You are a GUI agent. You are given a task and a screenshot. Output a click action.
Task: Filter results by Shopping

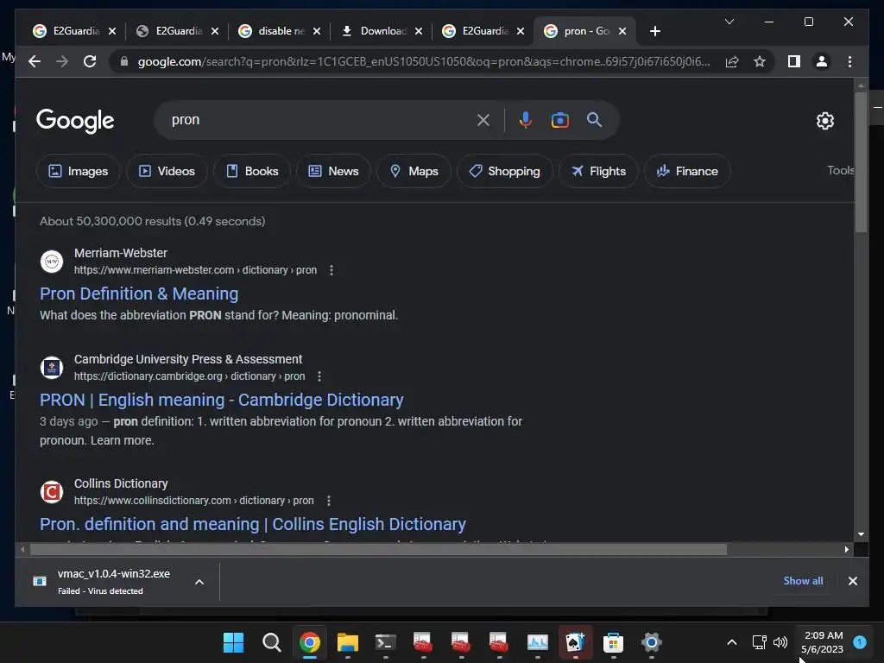point(504,171)
